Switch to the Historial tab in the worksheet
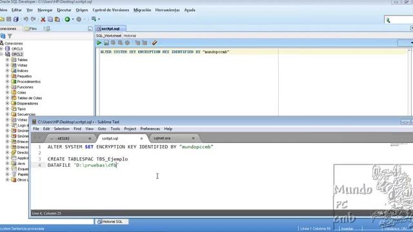This screenshot has width=413, height=232. (x=130, y=36)
